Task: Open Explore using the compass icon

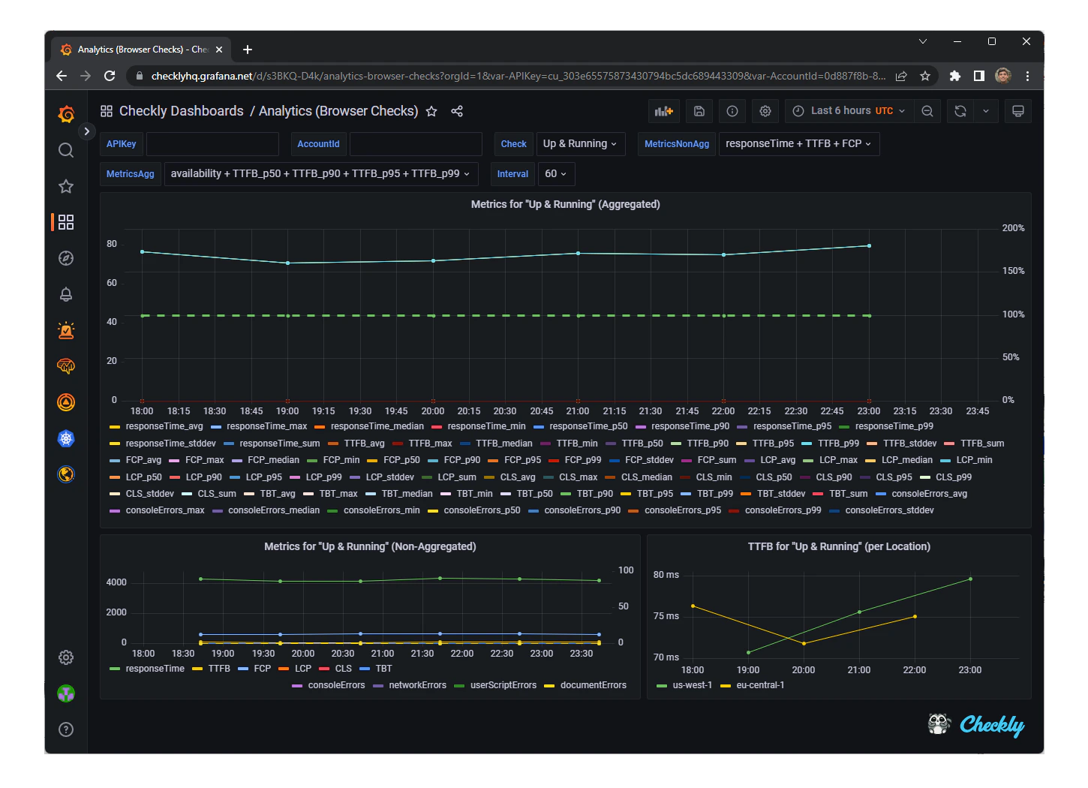Action: click(x=66, y=257)
